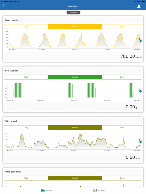Image resolution: width=146 pixels, height=194 pixels.
Task: Tap the 786.00 W/m2 value
Action: (131, 56)
